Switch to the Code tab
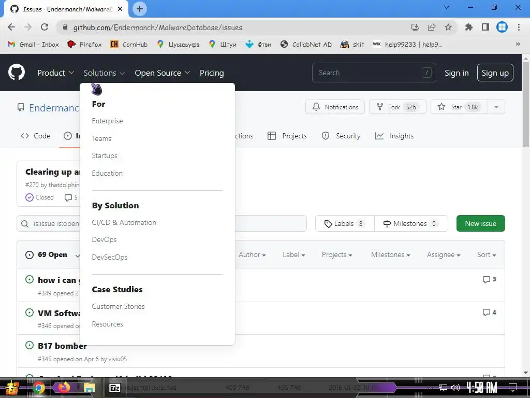Screen dimensions: 530x398 36,136
